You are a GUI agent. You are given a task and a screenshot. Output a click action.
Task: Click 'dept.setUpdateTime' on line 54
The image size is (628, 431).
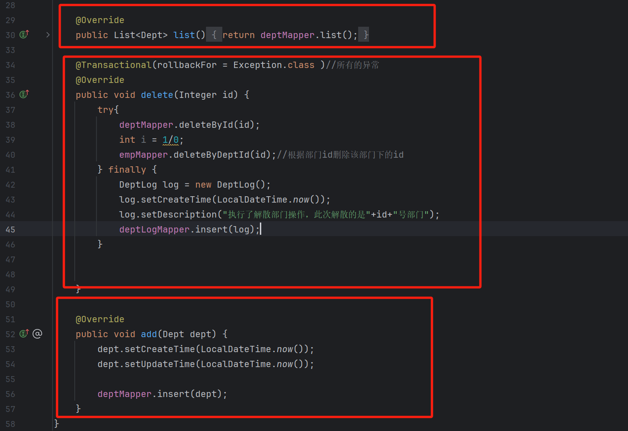[146, 364]
